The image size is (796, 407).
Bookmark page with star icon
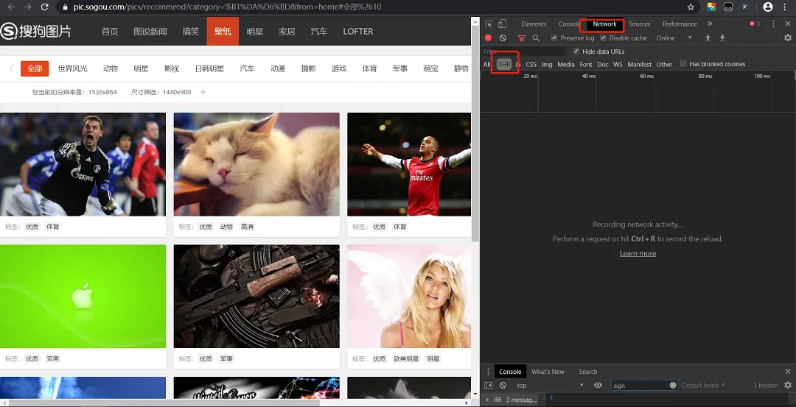tap(691, 7)
